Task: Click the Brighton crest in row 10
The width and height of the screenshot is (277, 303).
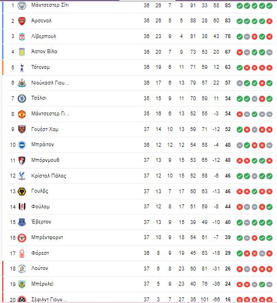Action: coord(22,145)
